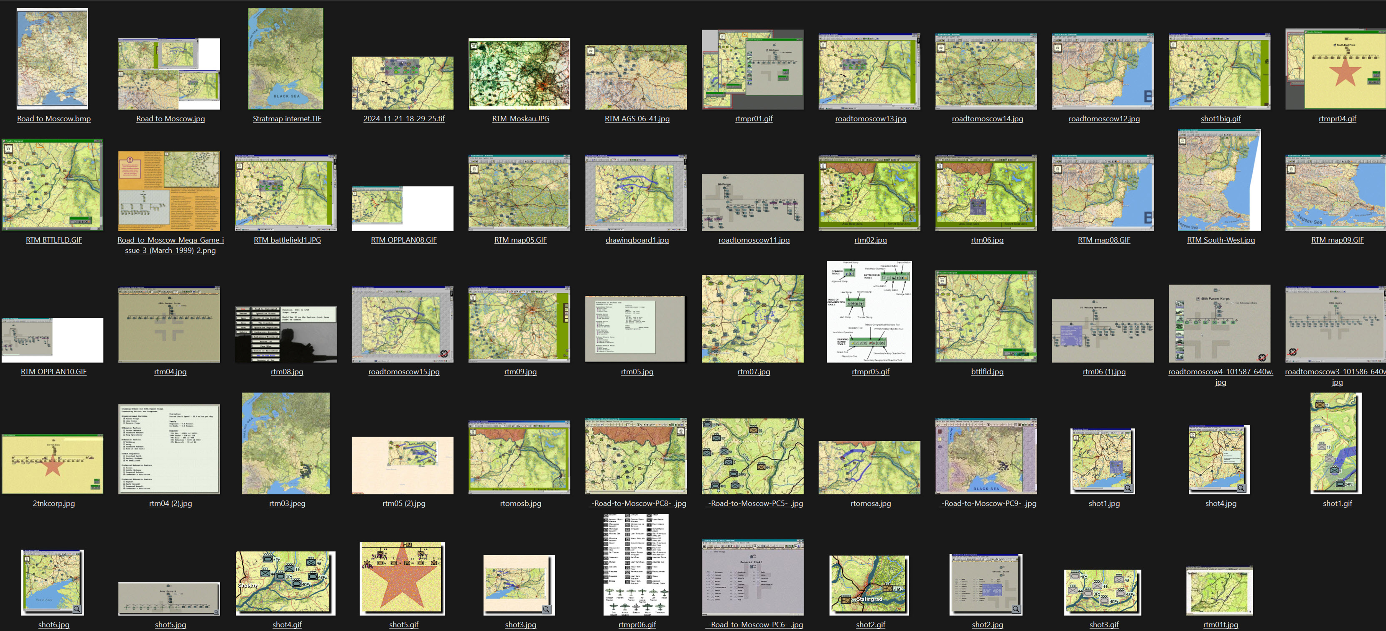
Task: Open roadtomoscow12.jpg file link
Action: pos(1104,118)
